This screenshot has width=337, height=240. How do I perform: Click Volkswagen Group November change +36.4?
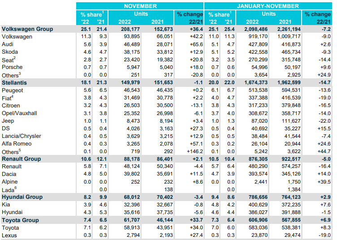click(x=196, y=29)
